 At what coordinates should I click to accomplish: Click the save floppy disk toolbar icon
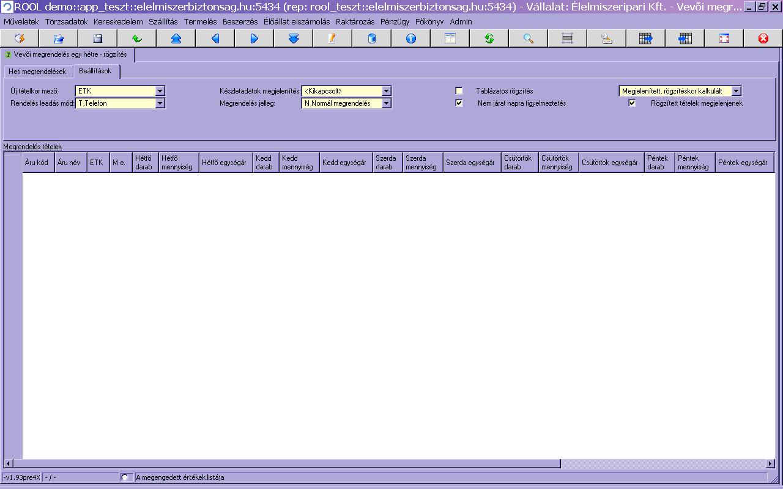point(98,39)
